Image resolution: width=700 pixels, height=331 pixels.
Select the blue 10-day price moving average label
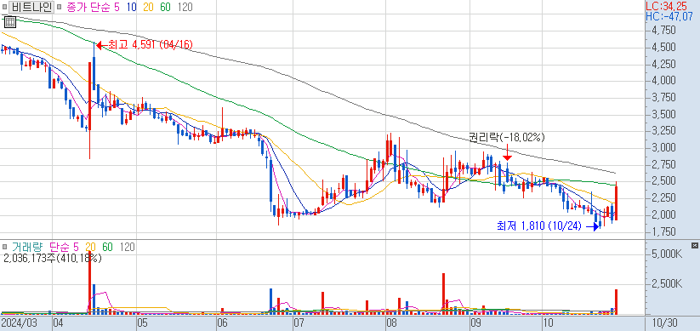(132, 7)
